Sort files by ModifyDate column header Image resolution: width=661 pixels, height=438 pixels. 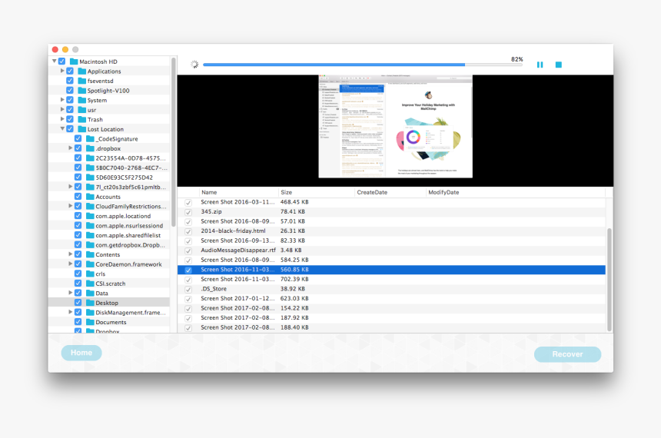(x=515, y=192)
